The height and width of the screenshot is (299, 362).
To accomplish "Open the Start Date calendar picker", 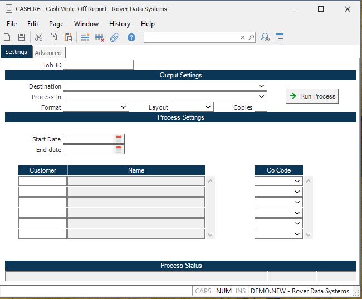I will pyautogui.click(x=118, y=139).
